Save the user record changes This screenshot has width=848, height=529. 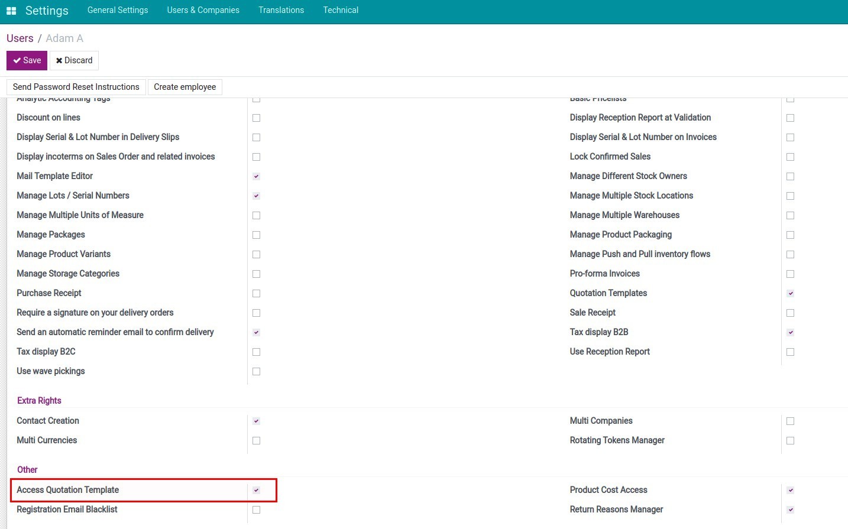click(26, 60)
